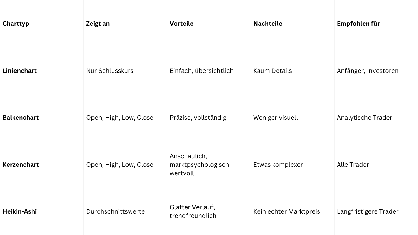Click the Heikin-Ashi row label
Viewport: 418px width, 235px height.
(20, 211)
